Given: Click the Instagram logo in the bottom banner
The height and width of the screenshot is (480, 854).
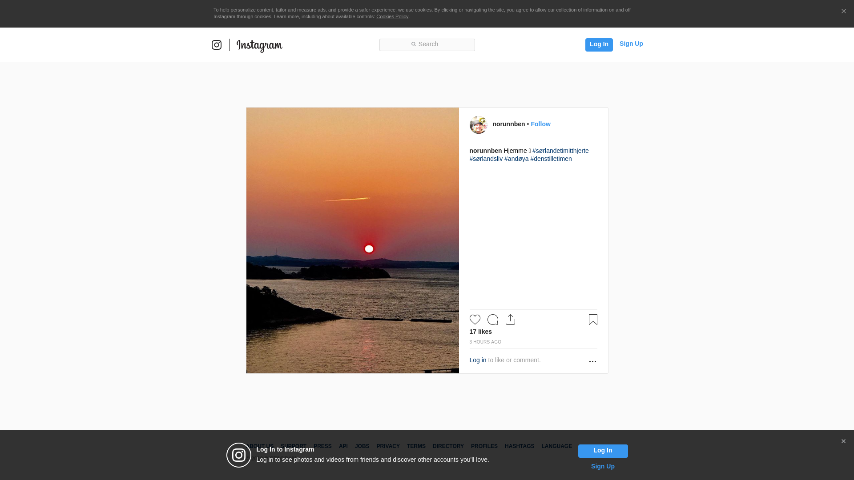Looking at the screenshot, I should click(239, 455).
